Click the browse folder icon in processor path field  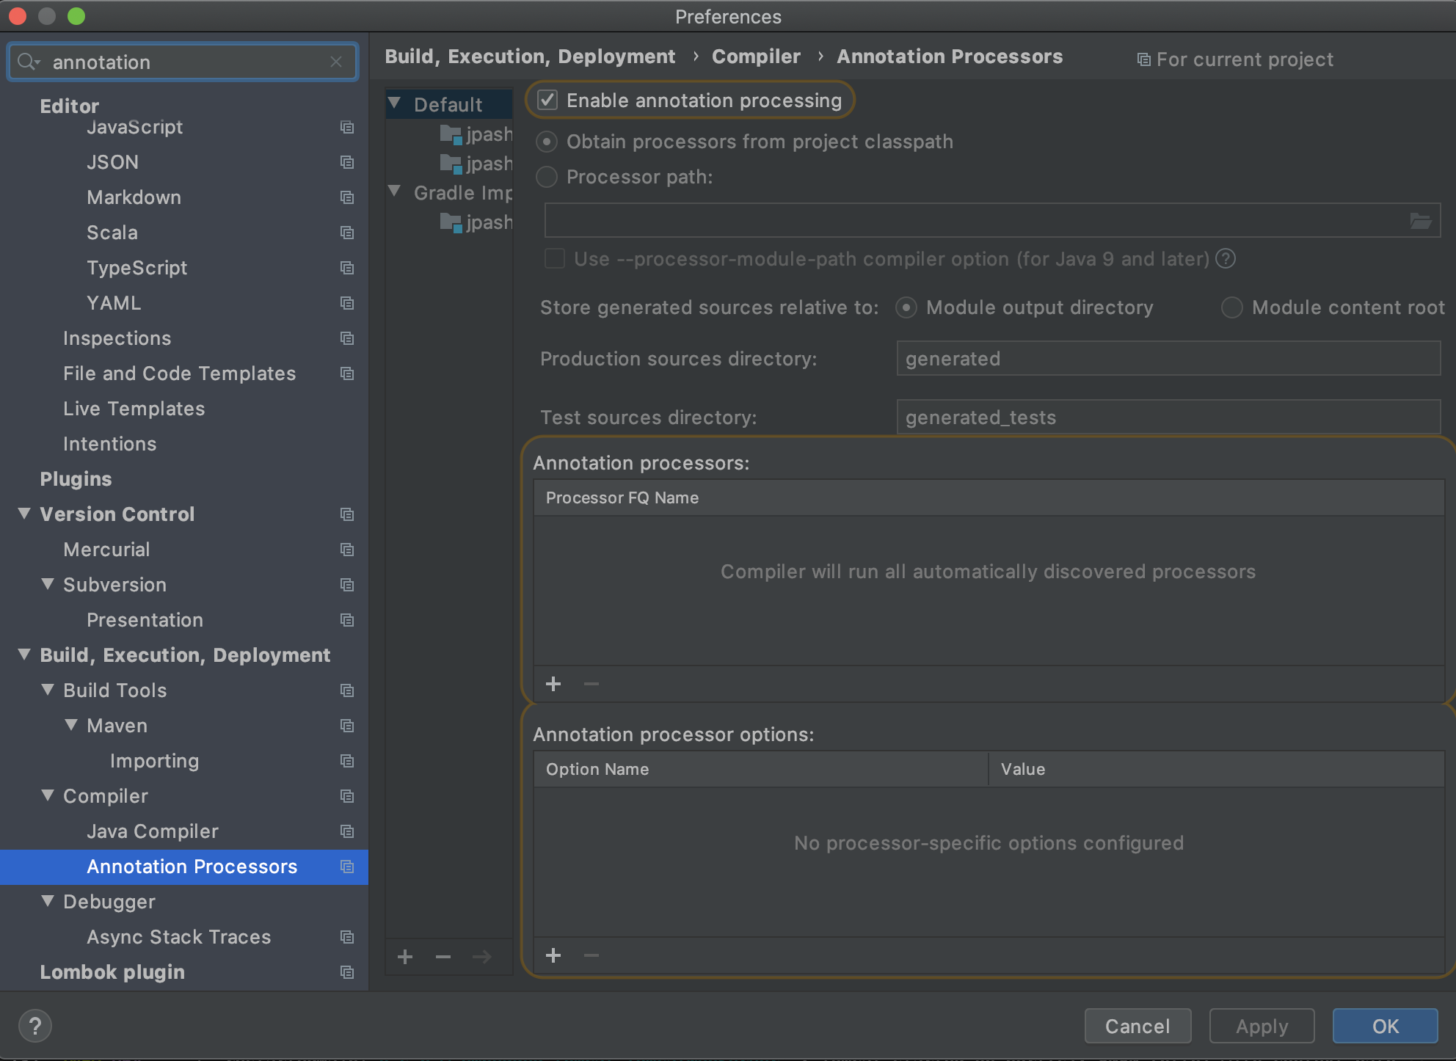tap(1420, 221)
